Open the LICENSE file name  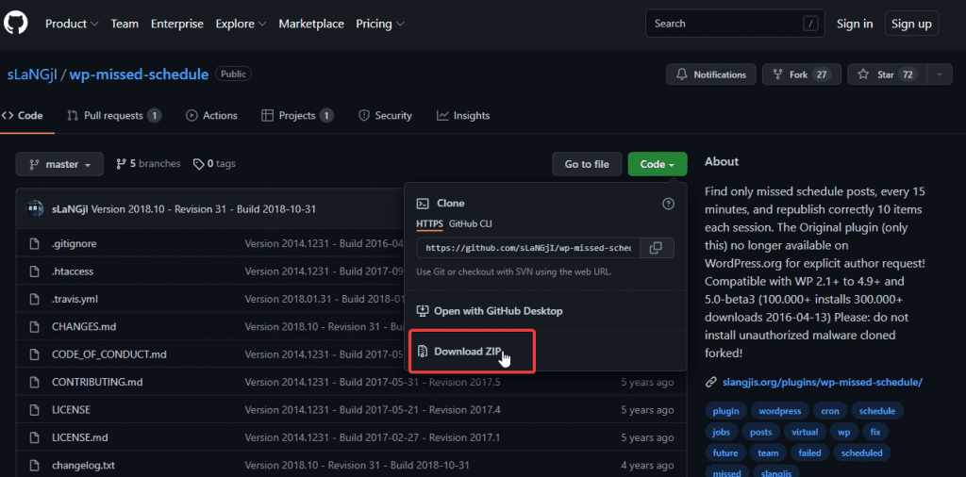point(71,410)
